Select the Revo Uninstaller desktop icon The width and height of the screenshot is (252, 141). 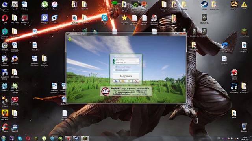pyautogui.click(x=5, y=61)
